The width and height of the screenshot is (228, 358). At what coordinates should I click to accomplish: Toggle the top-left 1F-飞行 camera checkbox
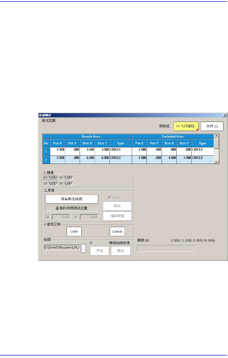tap(56, 177)
